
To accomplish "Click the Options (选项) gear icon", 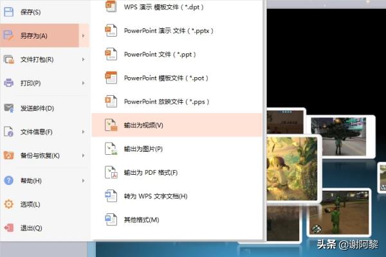I will tap(8, 204).
